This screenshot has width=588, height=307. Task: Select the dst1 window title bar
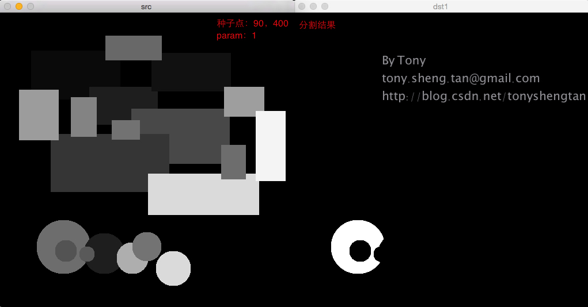pos(441,6)
